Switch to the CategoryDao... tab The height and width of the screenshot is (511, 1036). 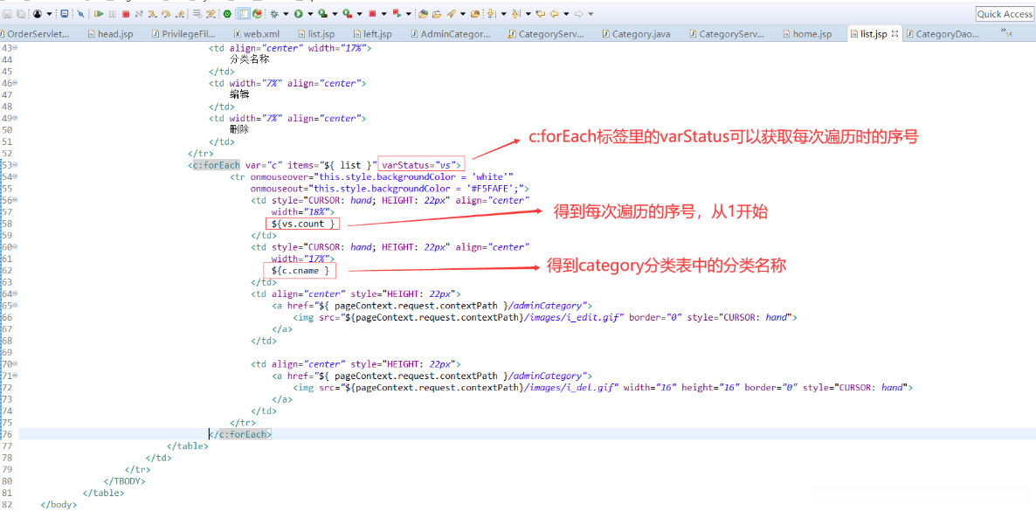[942, 34]
